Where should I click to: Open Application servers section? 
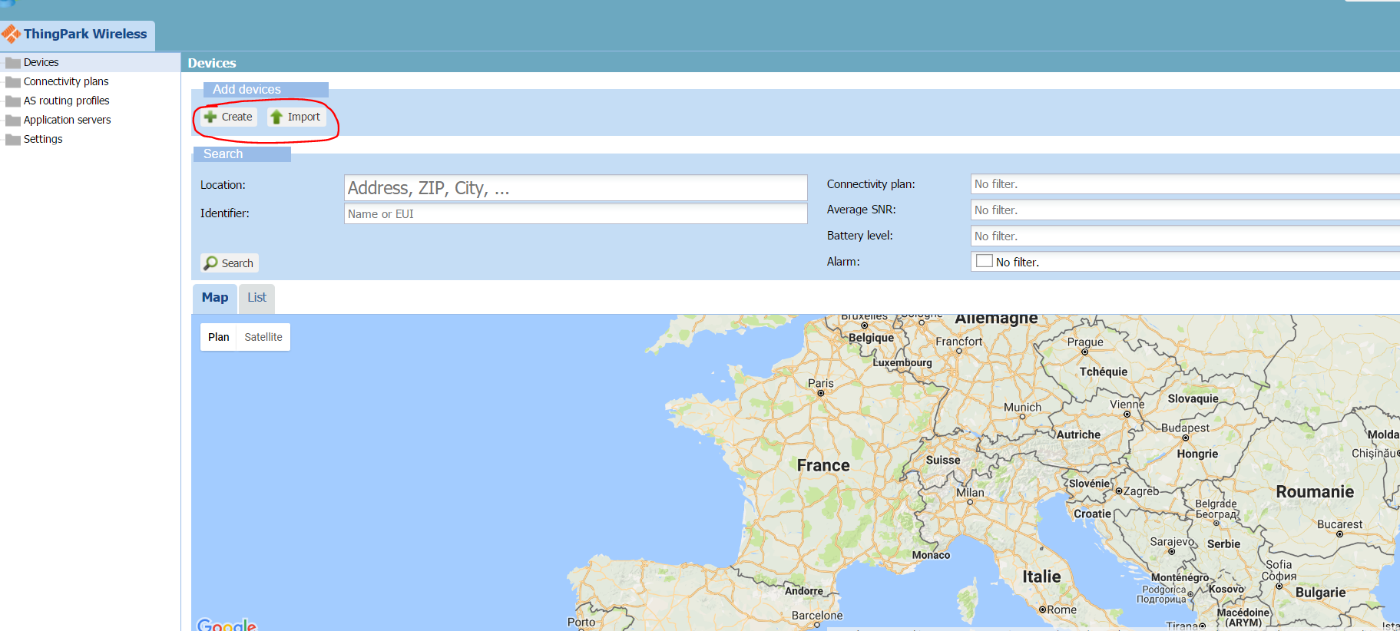(67, 120)
